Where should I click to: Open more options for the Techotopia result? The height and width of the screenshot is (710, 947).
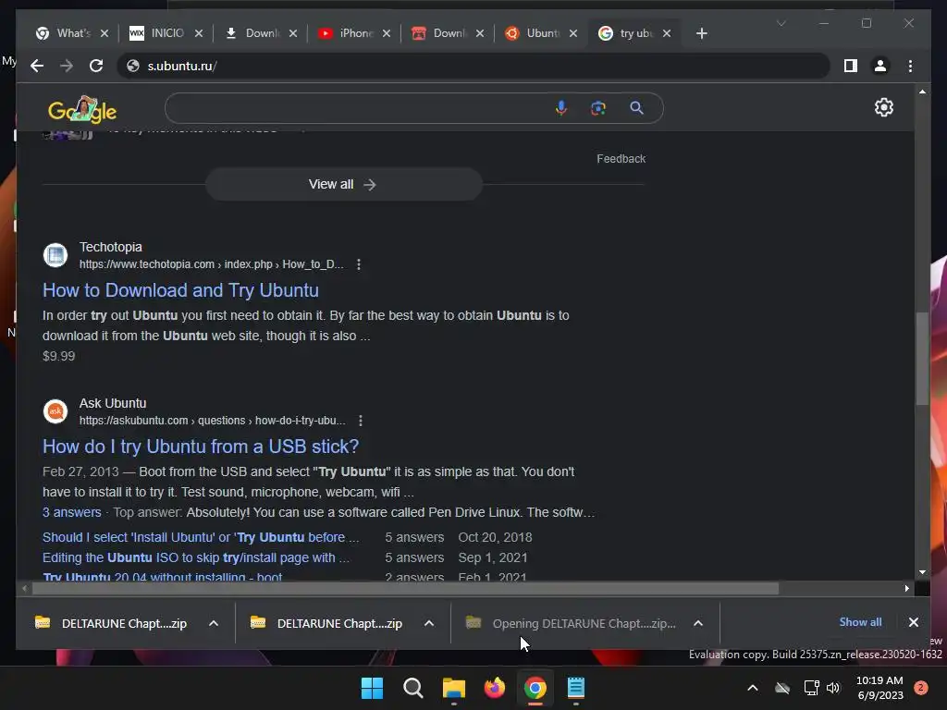point(359,264)
